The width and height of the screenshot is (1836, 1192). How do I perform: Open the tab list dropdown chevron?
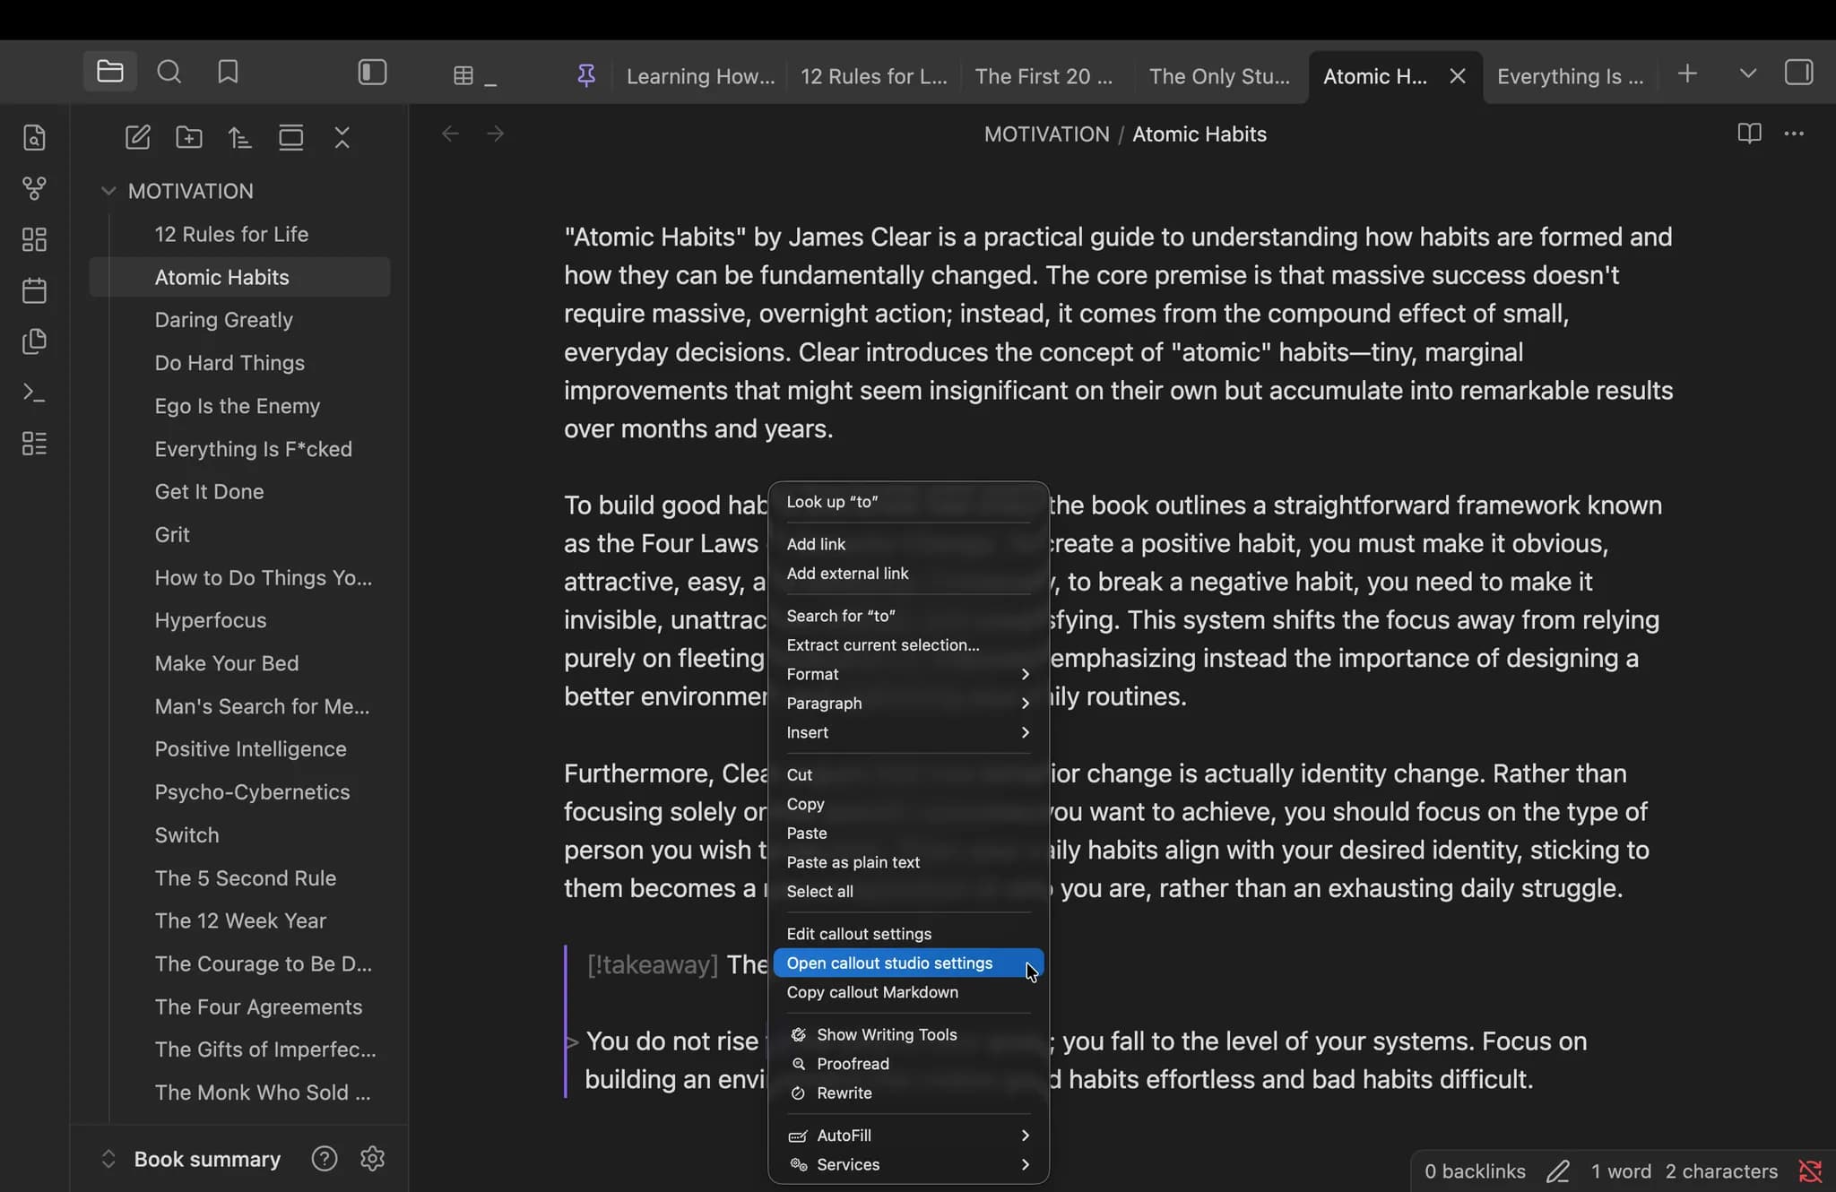(1747, 73)
